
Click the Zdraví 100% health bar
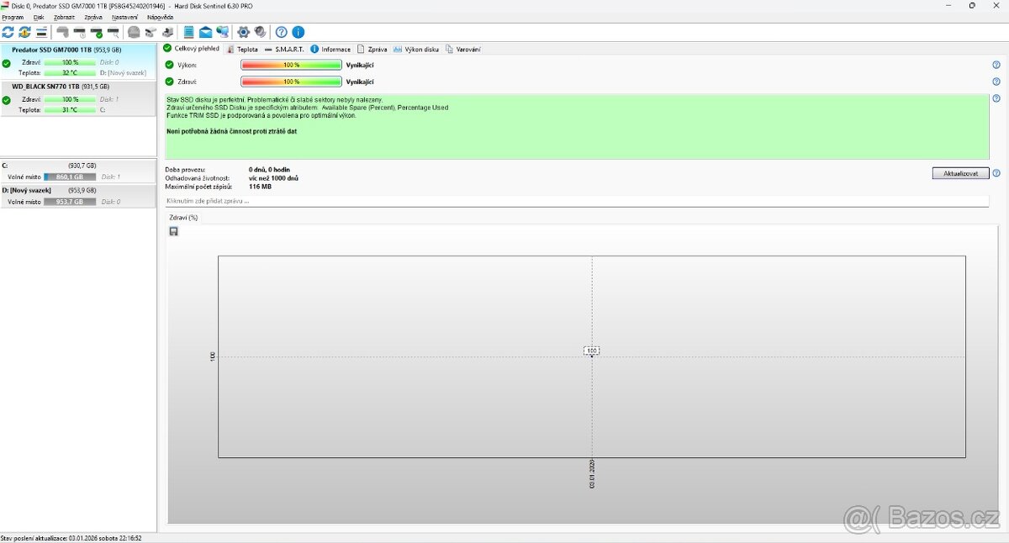(291, 82)
